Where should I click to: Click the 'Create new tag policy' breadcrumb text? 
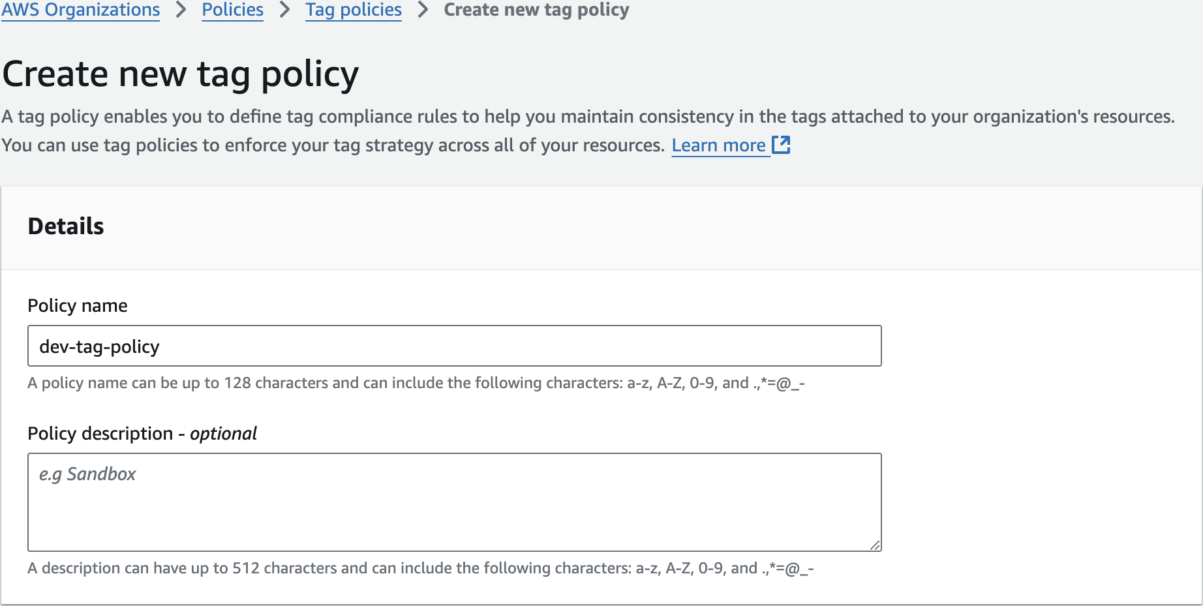[536, 10]
